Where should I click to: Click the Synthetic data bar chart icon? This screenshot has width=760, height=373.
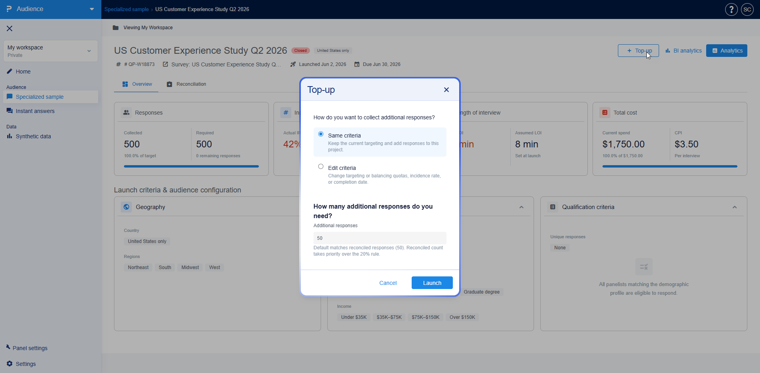9,136
